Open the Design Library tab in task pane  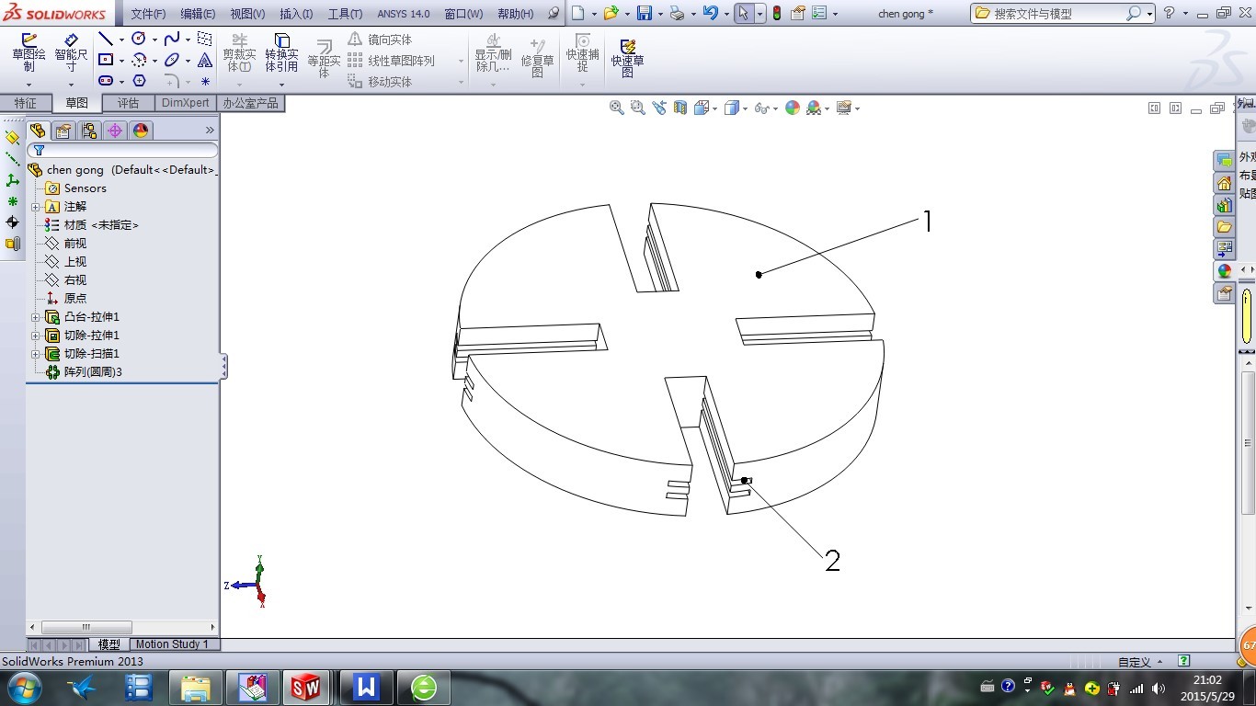[1224, 205]
